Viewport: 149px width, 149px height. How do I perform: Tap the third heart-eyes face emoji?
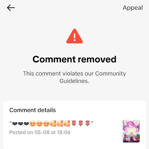tap(46, 123)
